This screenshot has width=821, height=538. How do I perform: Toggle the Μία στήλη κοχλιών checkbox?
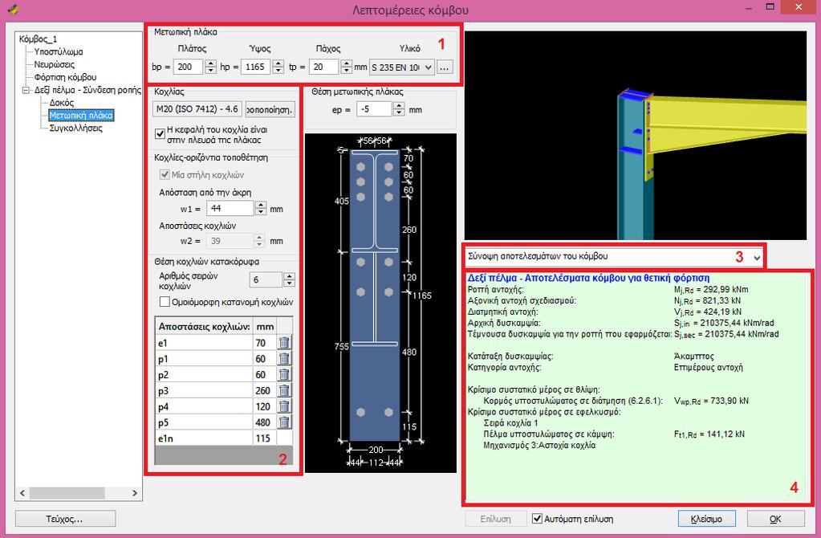(x=165, y=174)
